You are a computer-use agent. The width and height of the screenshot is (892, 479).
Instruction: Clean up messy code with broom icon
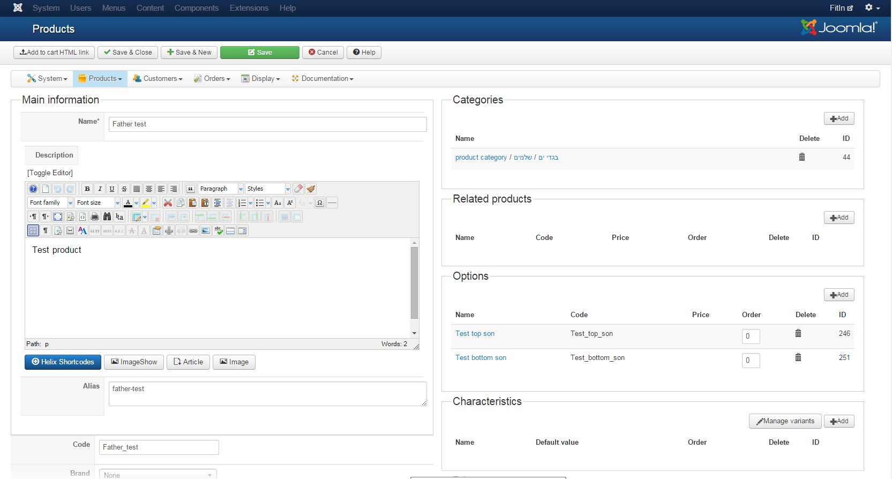point(311,189)
